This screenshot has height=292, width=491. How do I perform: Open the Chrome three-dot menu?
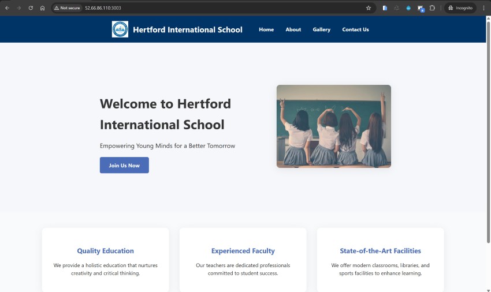(x=483, y=8)
